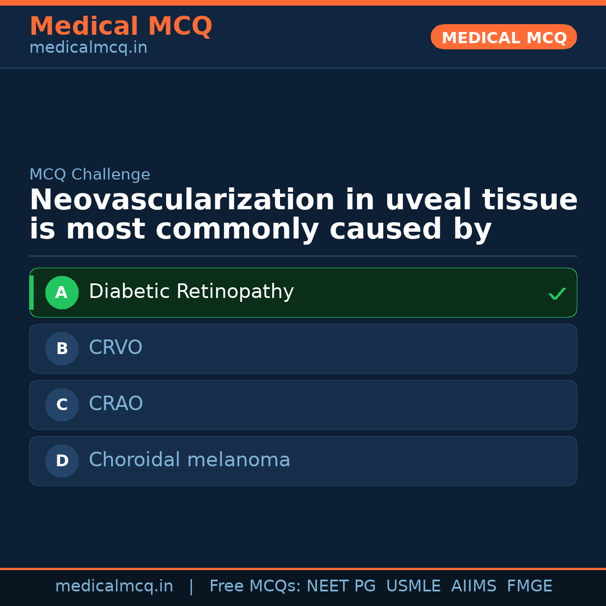Click the green checkmark on option A
This screenshot has width=606, height=606.
(x=557, y=293)
